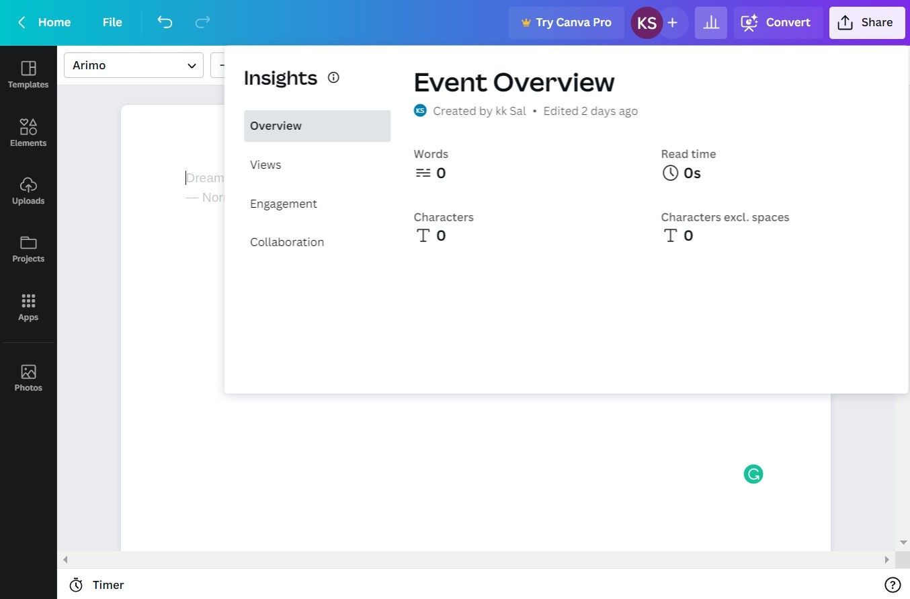Go back to Home
Screen dimensions: 910x599
click(44, 22)
